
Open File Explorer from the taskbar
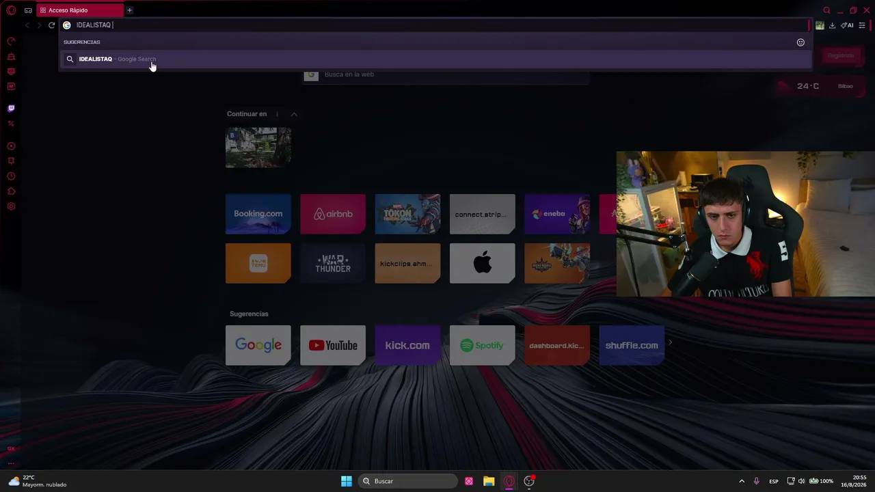click(489, 481)
